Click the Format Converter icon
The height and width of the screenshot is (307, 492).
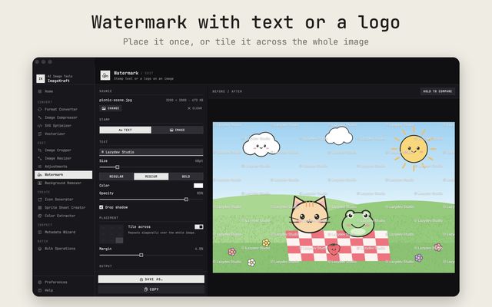pyautogui.click(x=40, y=109)
